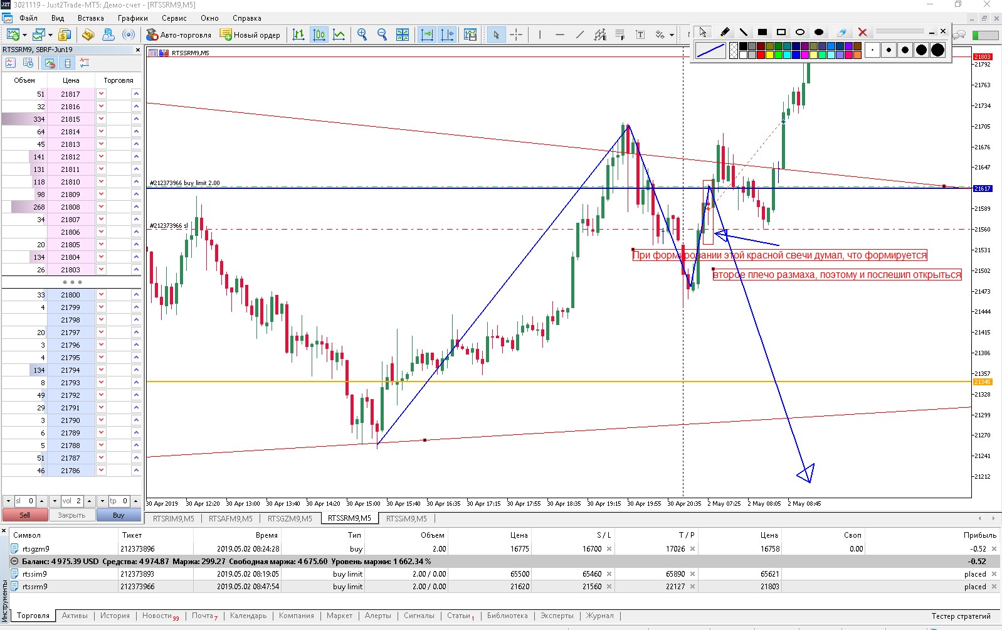1002x630 pixels.
Task: Select the Fibonacci retracement tool
Action: tap(620, 35)
